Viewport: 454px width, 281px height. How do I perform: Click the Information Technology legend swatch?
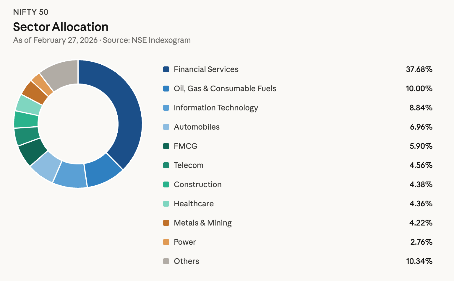(x=166, y=108)
